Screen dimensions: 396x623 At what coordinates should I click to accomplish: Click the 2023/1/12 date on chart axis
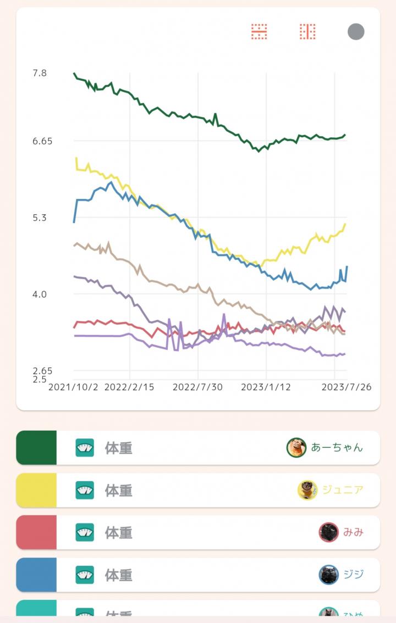[266, 387]
